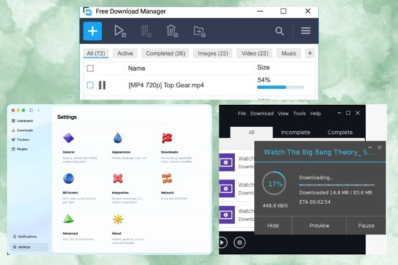Viewport: 398px width, 265px height.
Task: Toggle the sidebar panel icon beside traffic lights
Action: pos(31,110)
